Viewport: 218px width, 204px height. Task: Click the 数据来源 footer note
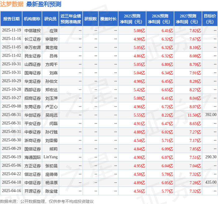pos(47,202)
